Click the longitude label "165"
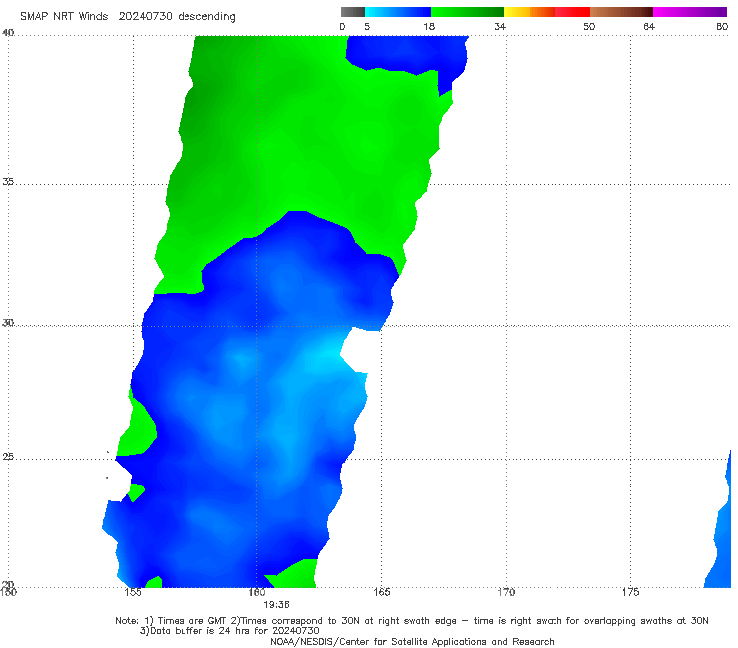This screenshot has height=648, width=738. click(382, 592)
